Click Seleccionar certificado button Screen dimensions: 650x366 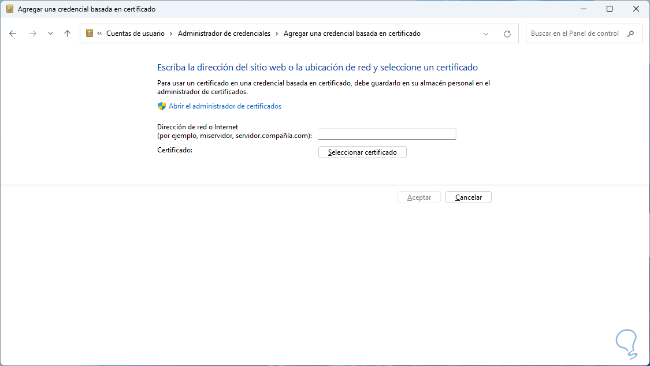coord(362,152)
